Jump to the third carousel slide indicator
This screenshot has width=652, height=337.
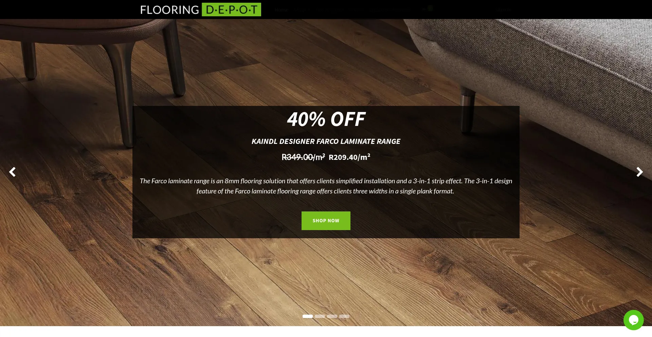pos(332,316)
